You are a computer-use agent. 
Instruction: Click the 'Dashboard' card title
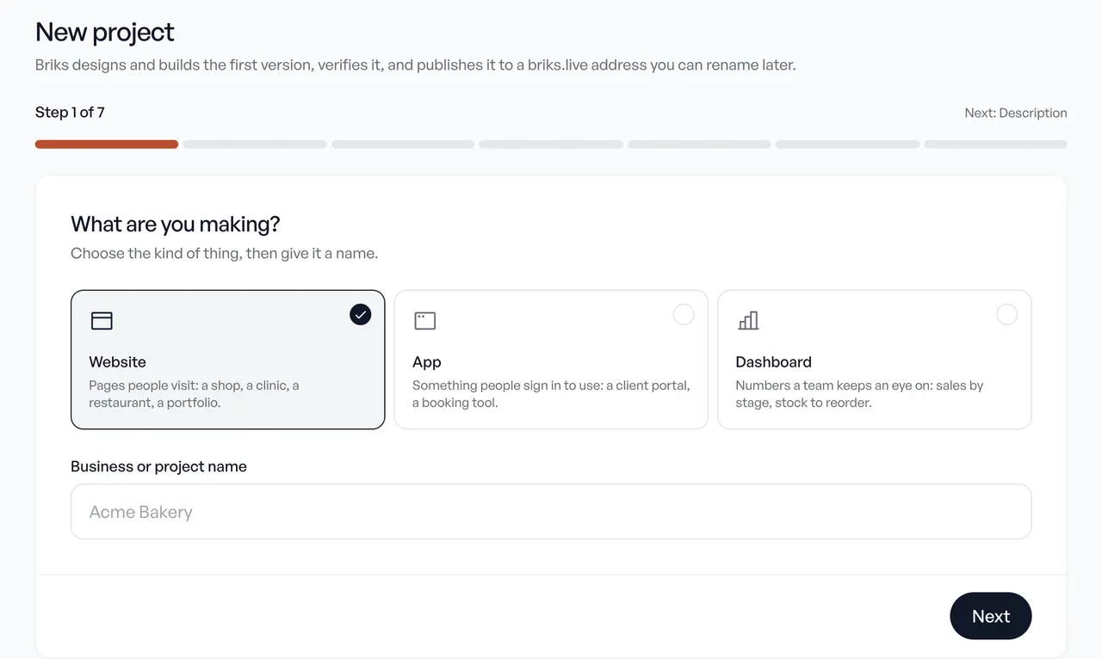774,362
